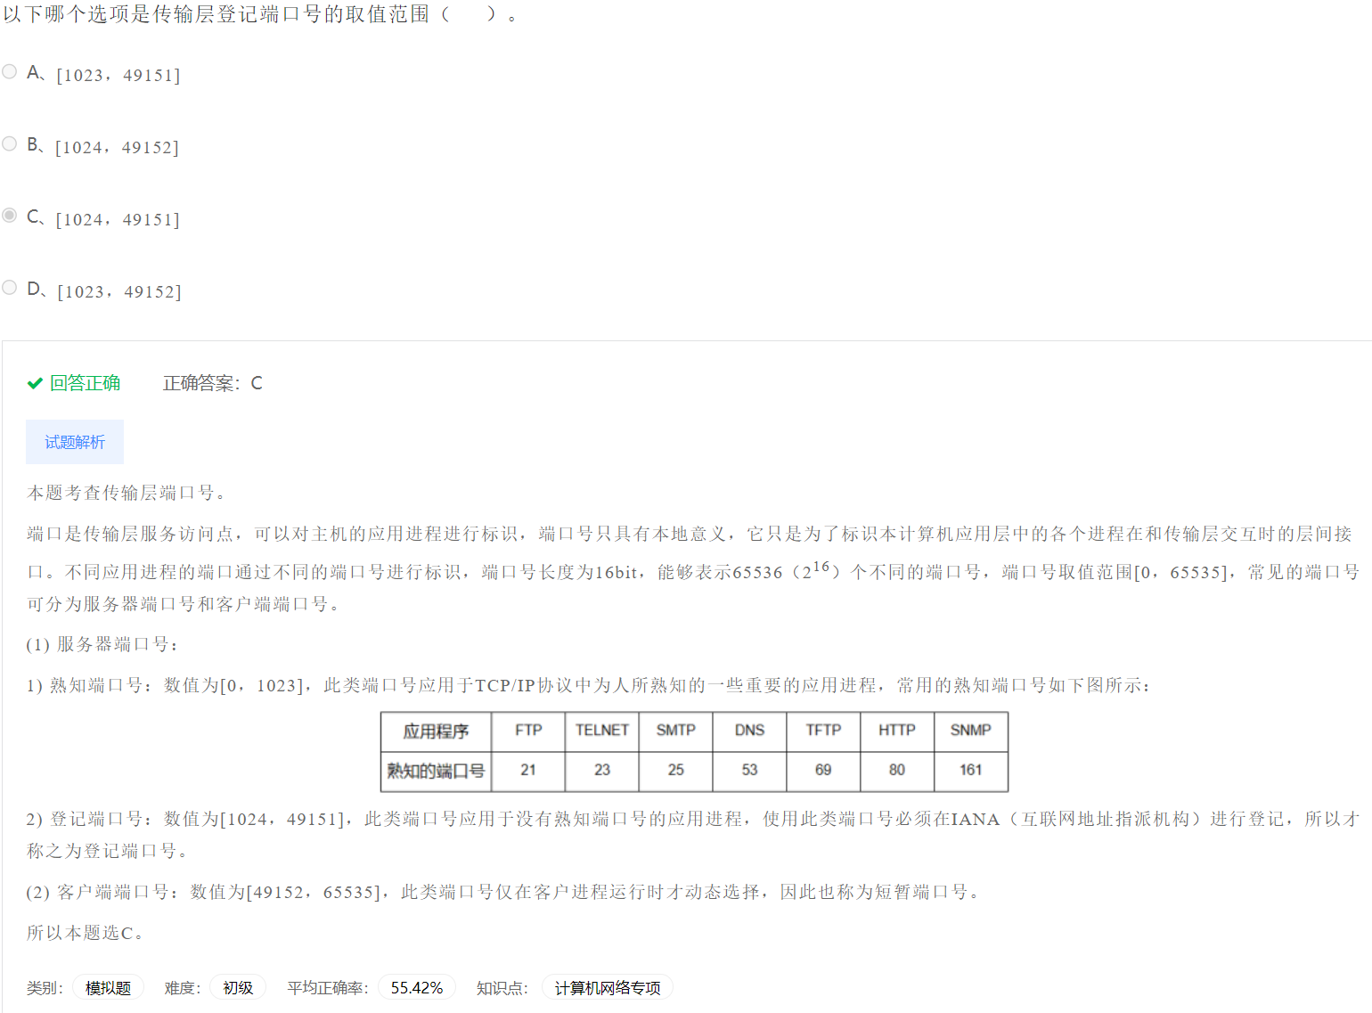Click the 所以本题选C conclusion line
The width and height of the screenshot is (1372, 1013).
coord(86,933)
